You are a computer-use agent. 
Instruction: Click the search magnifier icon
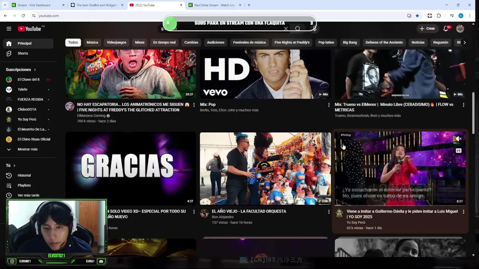(x=298, y=29)
